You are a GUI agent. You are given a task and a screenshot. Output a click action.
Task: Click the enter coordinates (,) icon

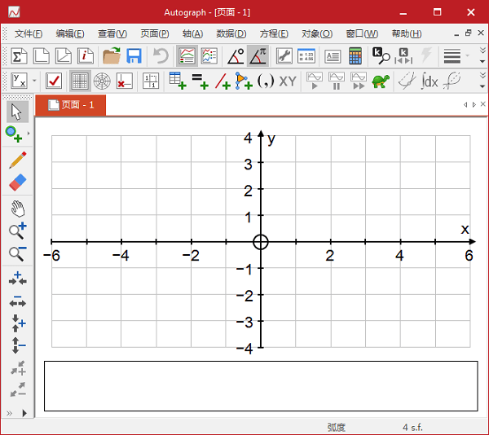tap(266, 81)
